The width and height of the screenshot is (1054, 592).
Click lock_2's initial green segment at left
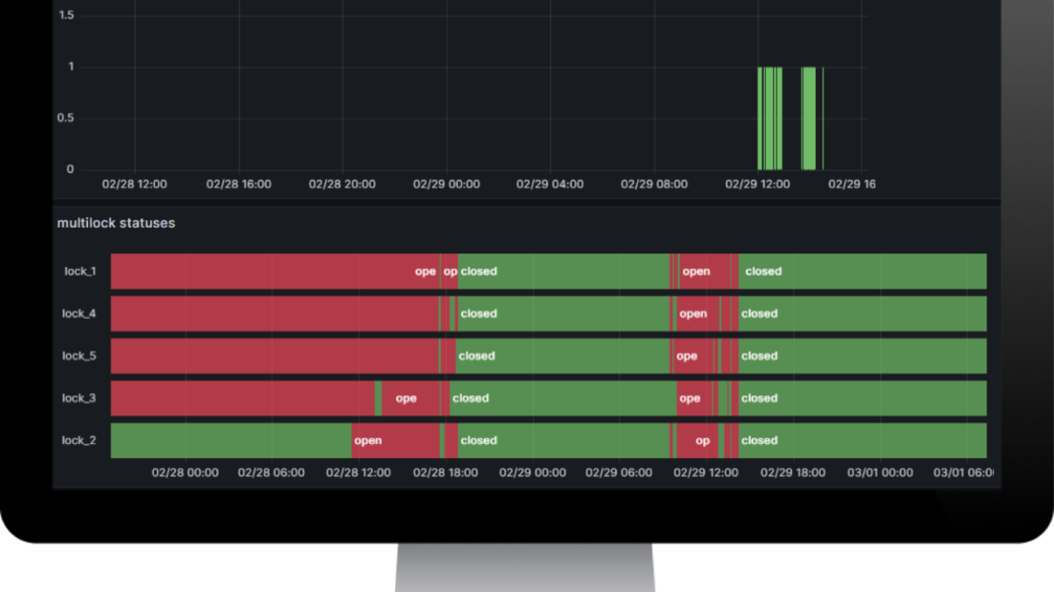point(231,441)
